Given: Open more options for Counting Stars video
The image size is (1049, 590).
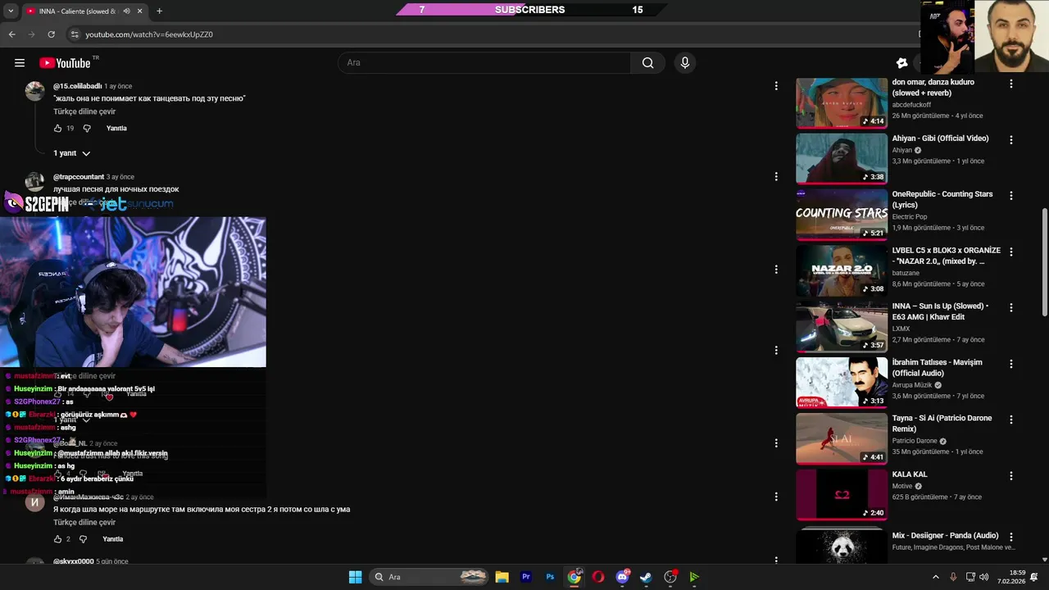Looking at the screenshot, I should pyautogui.click(x=1010, y=196).
